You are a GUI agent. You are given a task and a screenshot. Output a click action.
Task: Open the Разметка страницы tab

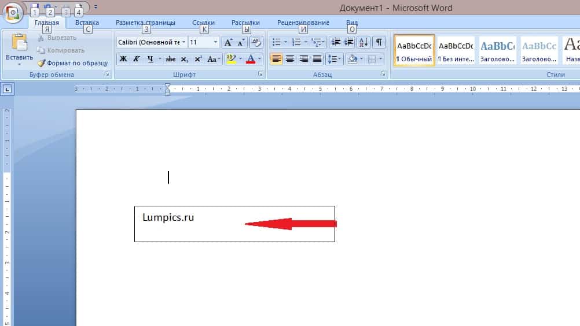coord(145,23)
